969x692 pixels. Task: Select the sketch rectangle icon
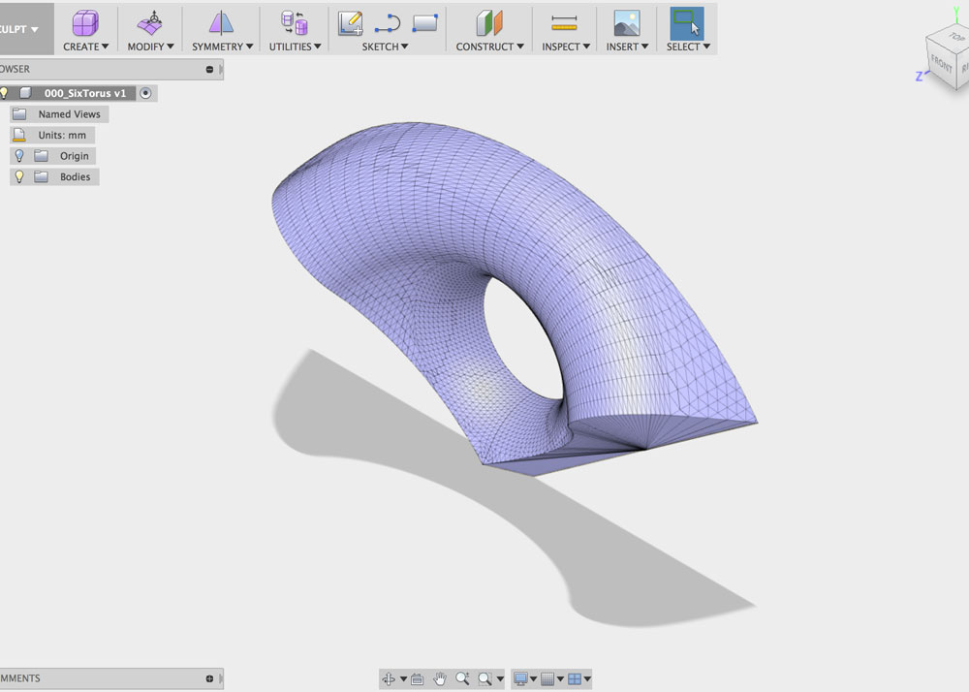coord(425,23)
